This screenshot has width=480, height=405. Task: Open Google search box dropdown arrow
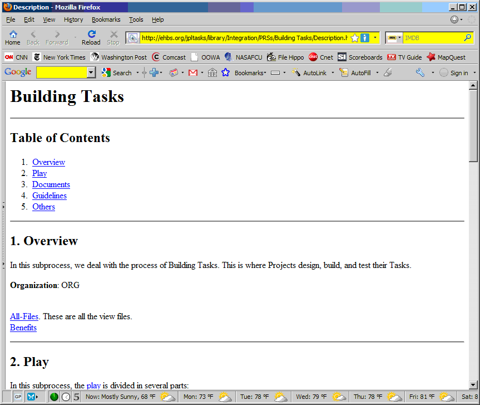[x=91, y=72]
